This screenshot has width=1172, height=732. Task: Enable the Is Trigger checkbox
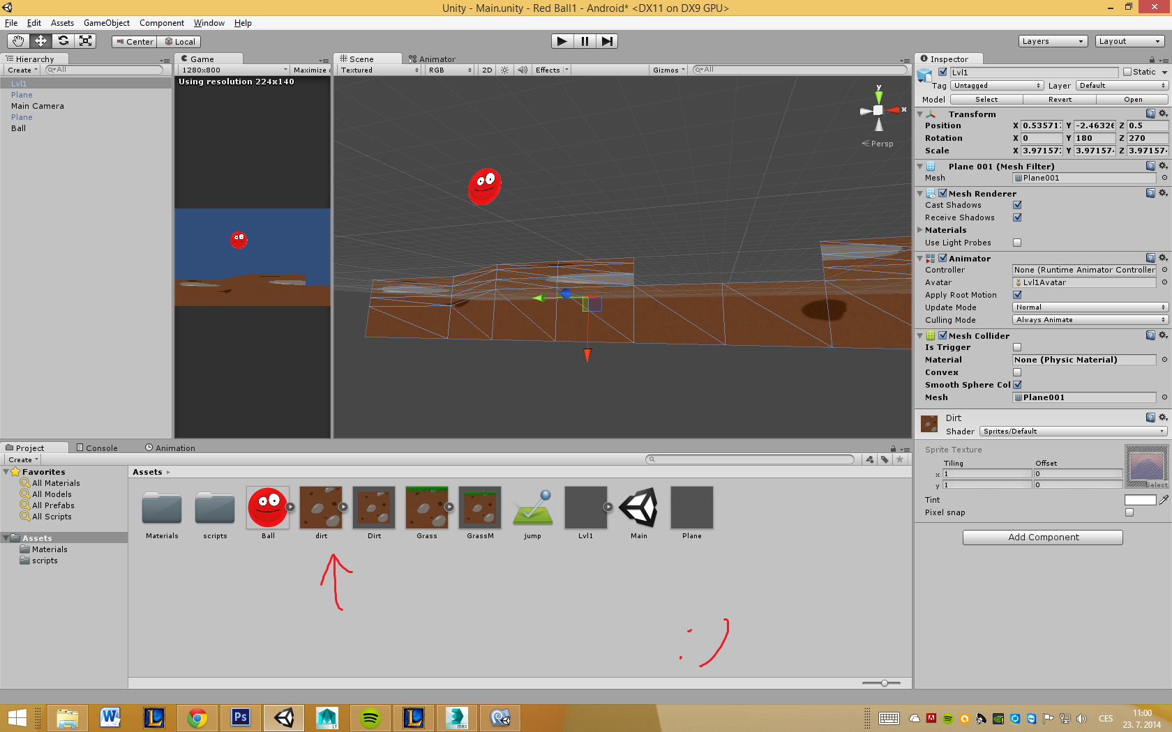(1017, 347)
